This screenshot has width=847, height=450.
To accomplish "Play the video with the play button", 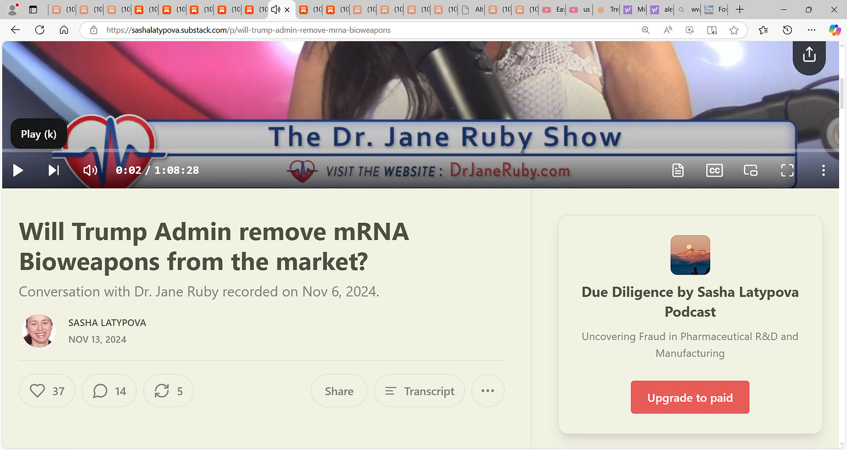I will coord(18,170).
